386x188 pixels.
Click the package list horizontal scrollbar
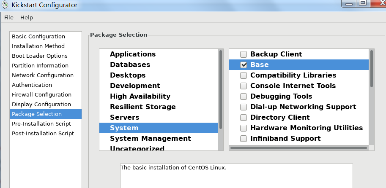[298, 148]
